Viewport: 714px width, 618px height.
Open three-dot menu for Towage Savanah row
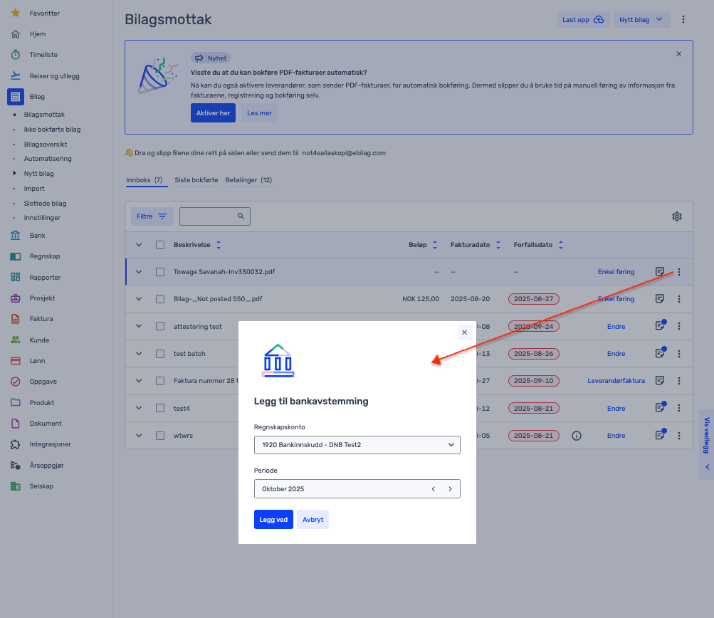click(679, 271)
